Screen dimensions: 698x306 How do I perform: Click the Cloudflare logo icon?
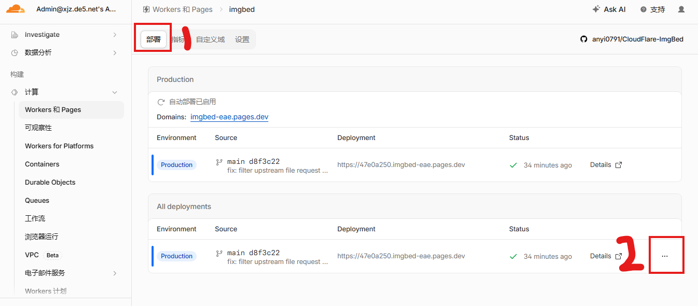16,9
